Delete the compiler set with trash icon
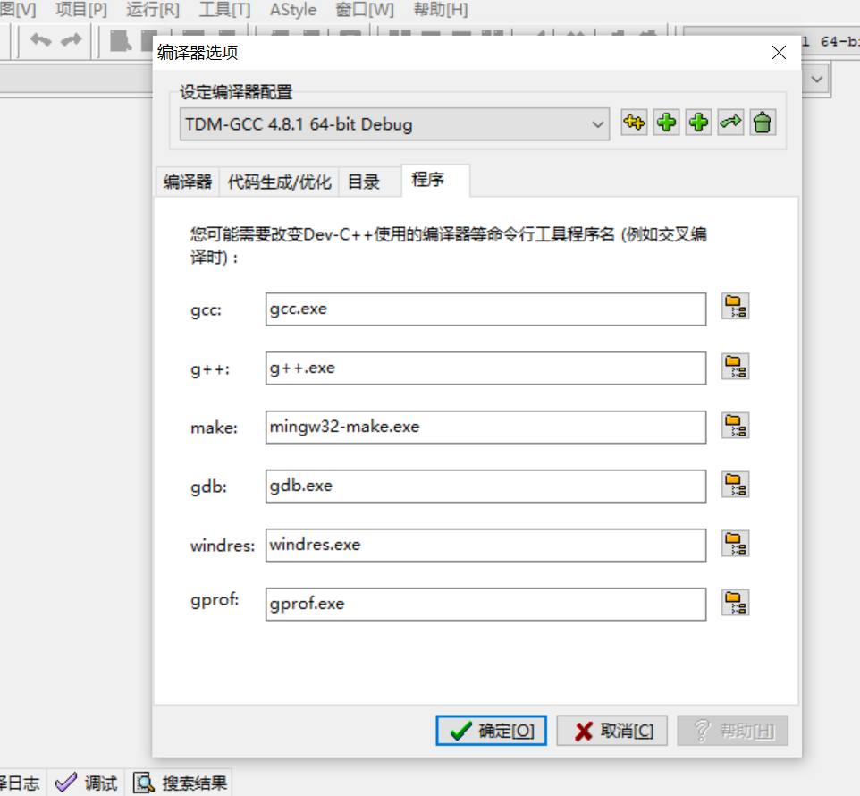 tap(763, 123)
